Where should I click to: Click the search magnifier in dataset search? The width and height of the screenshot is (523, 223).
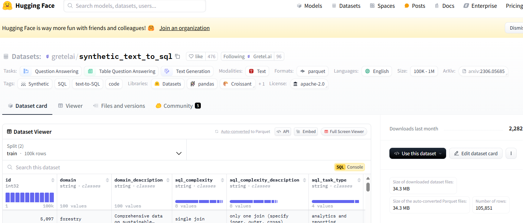click(10, 167)
